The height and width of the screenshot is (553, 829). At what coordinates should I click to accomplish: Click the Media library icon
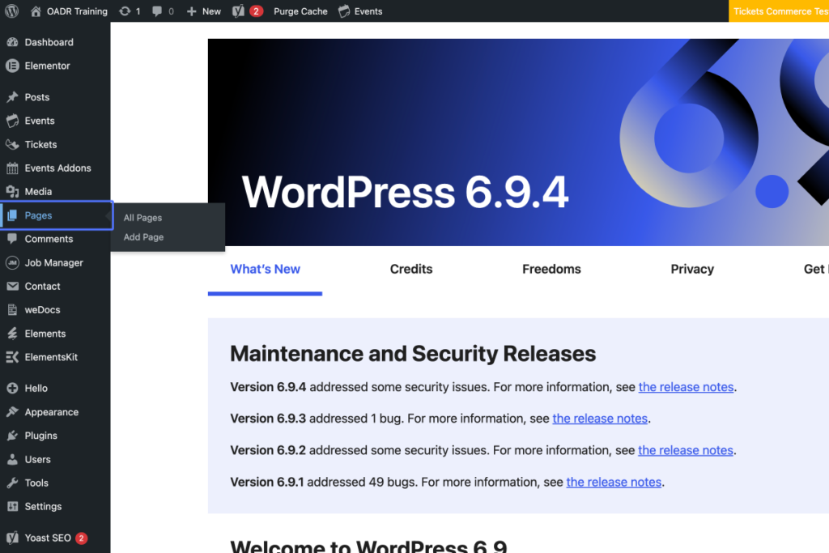13,191
